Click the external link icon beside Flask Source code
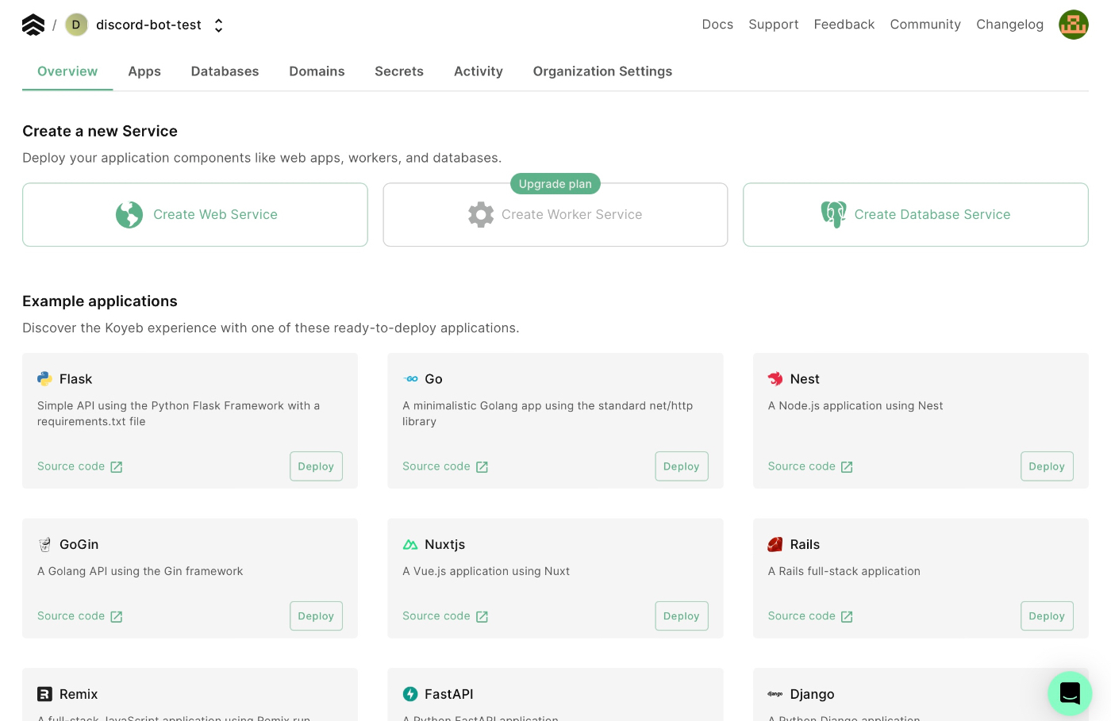Screen dimensions: 1111x721 click(117, 467)
